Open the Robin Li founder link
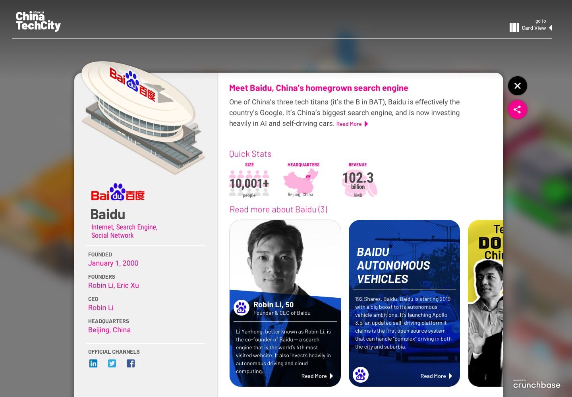Viewport: 572px width, 397px height. 101,285
